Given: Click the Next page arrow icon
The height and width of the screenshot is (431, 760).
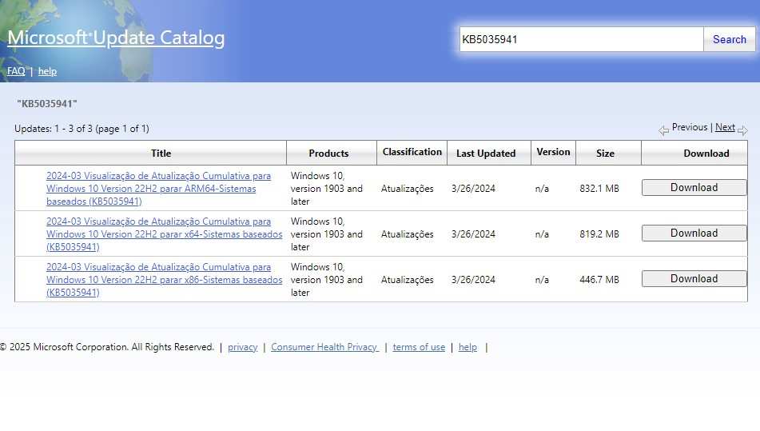Looking at the screenshot, I should click(x=742, y=130).
